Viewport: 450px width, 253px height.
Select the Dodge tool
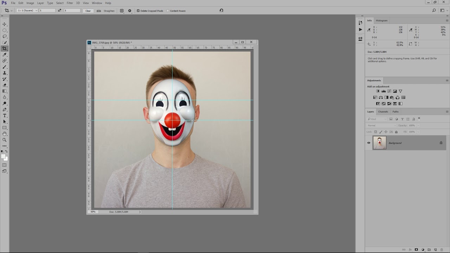(x=5, y=103)
